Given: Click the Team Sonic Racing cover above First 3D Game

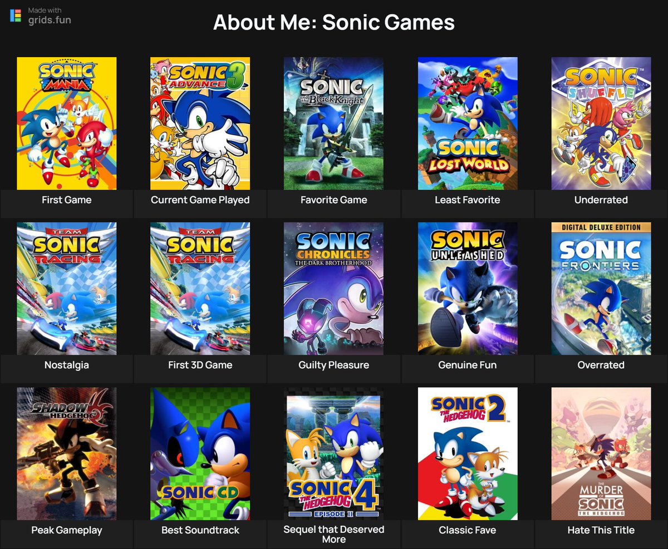Looking at the screenshot, I should (x=200, y=289).
